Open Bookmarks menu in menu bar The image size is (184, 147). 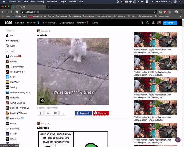[x=52, y=2]
